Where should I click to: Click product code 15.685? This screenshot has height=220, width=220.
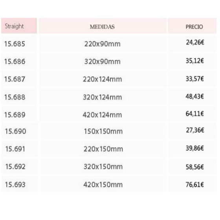(15, 44)
